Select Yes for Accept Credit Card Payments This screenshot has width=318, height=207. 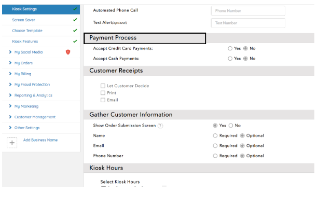tap(230, 48)
